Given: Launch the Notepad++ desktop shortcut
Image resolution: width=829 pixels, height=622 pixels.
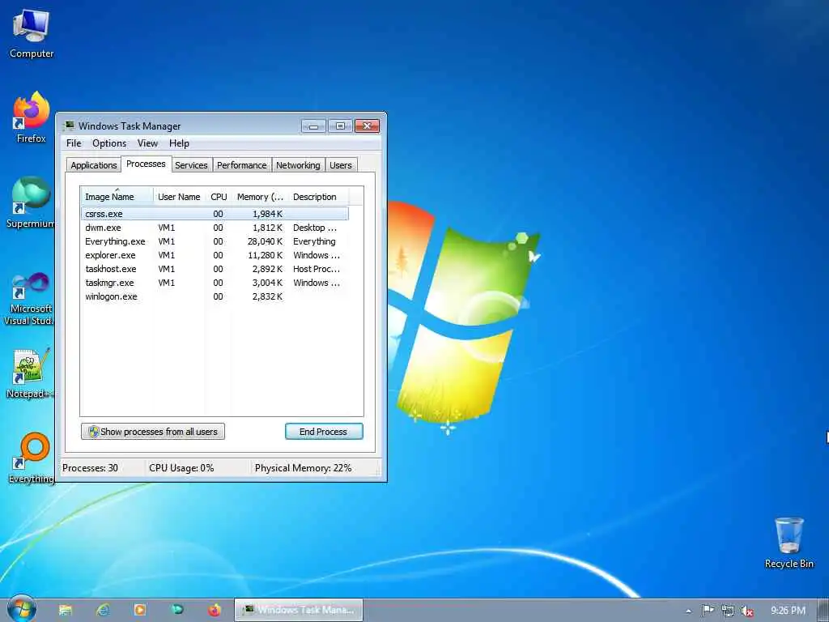Looking at the screenshot, I should [x=30, y=373].
